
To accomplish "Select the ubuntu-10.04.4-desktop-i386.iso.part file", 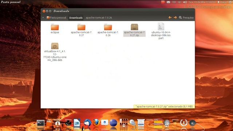I will tap(161, 27).
